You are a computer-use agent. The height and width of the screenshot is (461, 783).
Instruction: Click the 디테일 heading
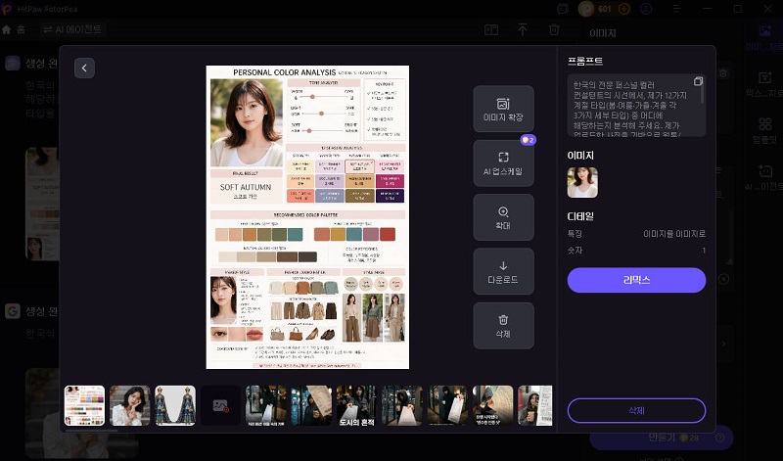pos(580,216)
